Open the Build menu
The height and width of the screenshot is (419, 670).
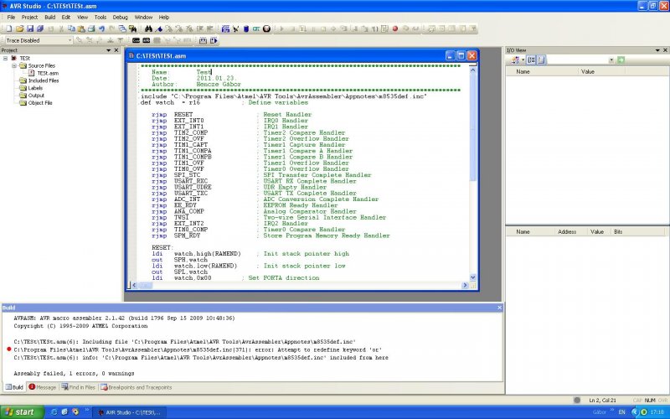[x=50, y=17]
